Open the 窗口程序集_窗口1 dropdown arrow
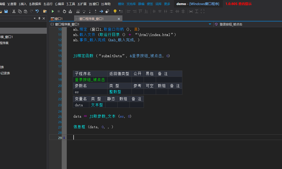The image size is (282, 169). 210,24
